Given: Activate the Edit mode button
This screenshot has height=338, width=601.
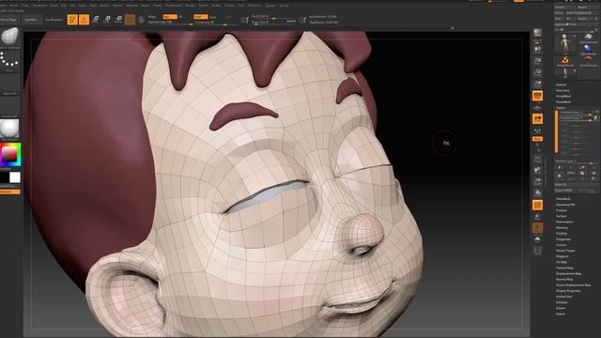Looking at the screenshot, I should coord(72,20).
